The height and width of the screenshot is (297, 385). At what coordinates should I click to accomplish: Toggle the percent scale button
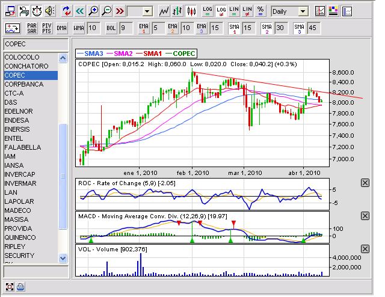pyautogui.click(x=260, y=11)
